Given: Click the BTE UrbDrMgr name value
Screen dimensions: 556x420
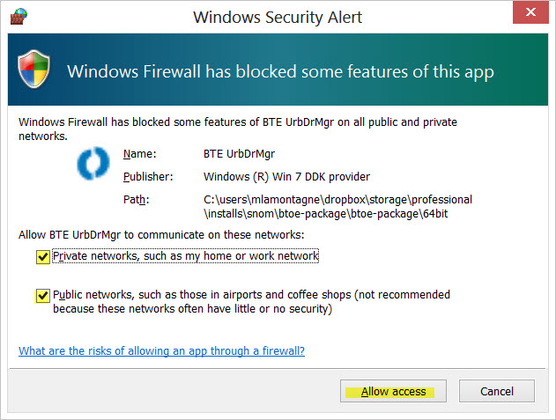Looking at the screenshot, I should tap(239, 154).
